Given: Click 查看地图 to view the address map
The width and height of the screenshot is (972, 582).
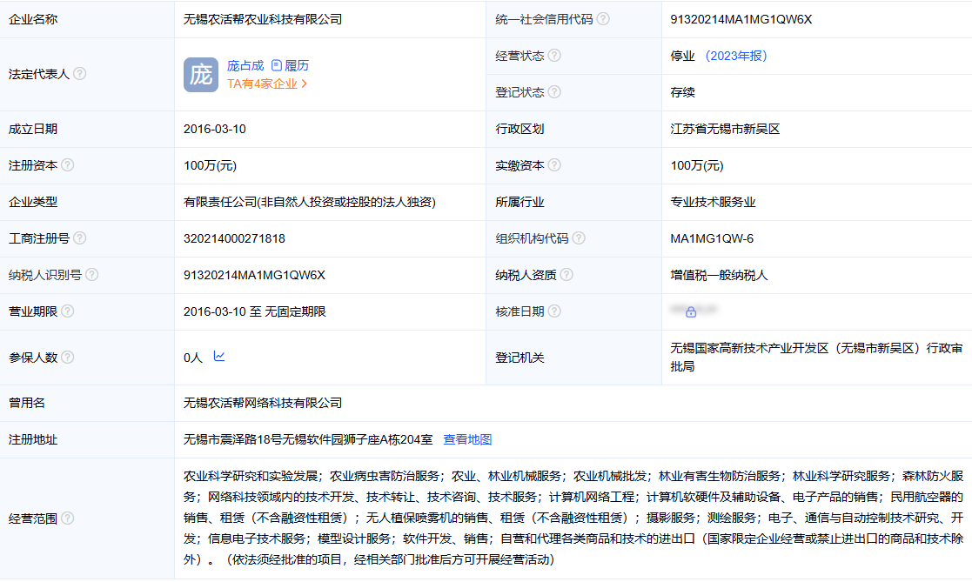Looking at the screenshot, I should click(467, 439).
